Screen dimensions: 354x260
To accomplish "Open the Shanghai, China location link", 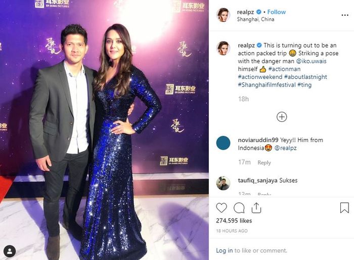I will 255,19.
